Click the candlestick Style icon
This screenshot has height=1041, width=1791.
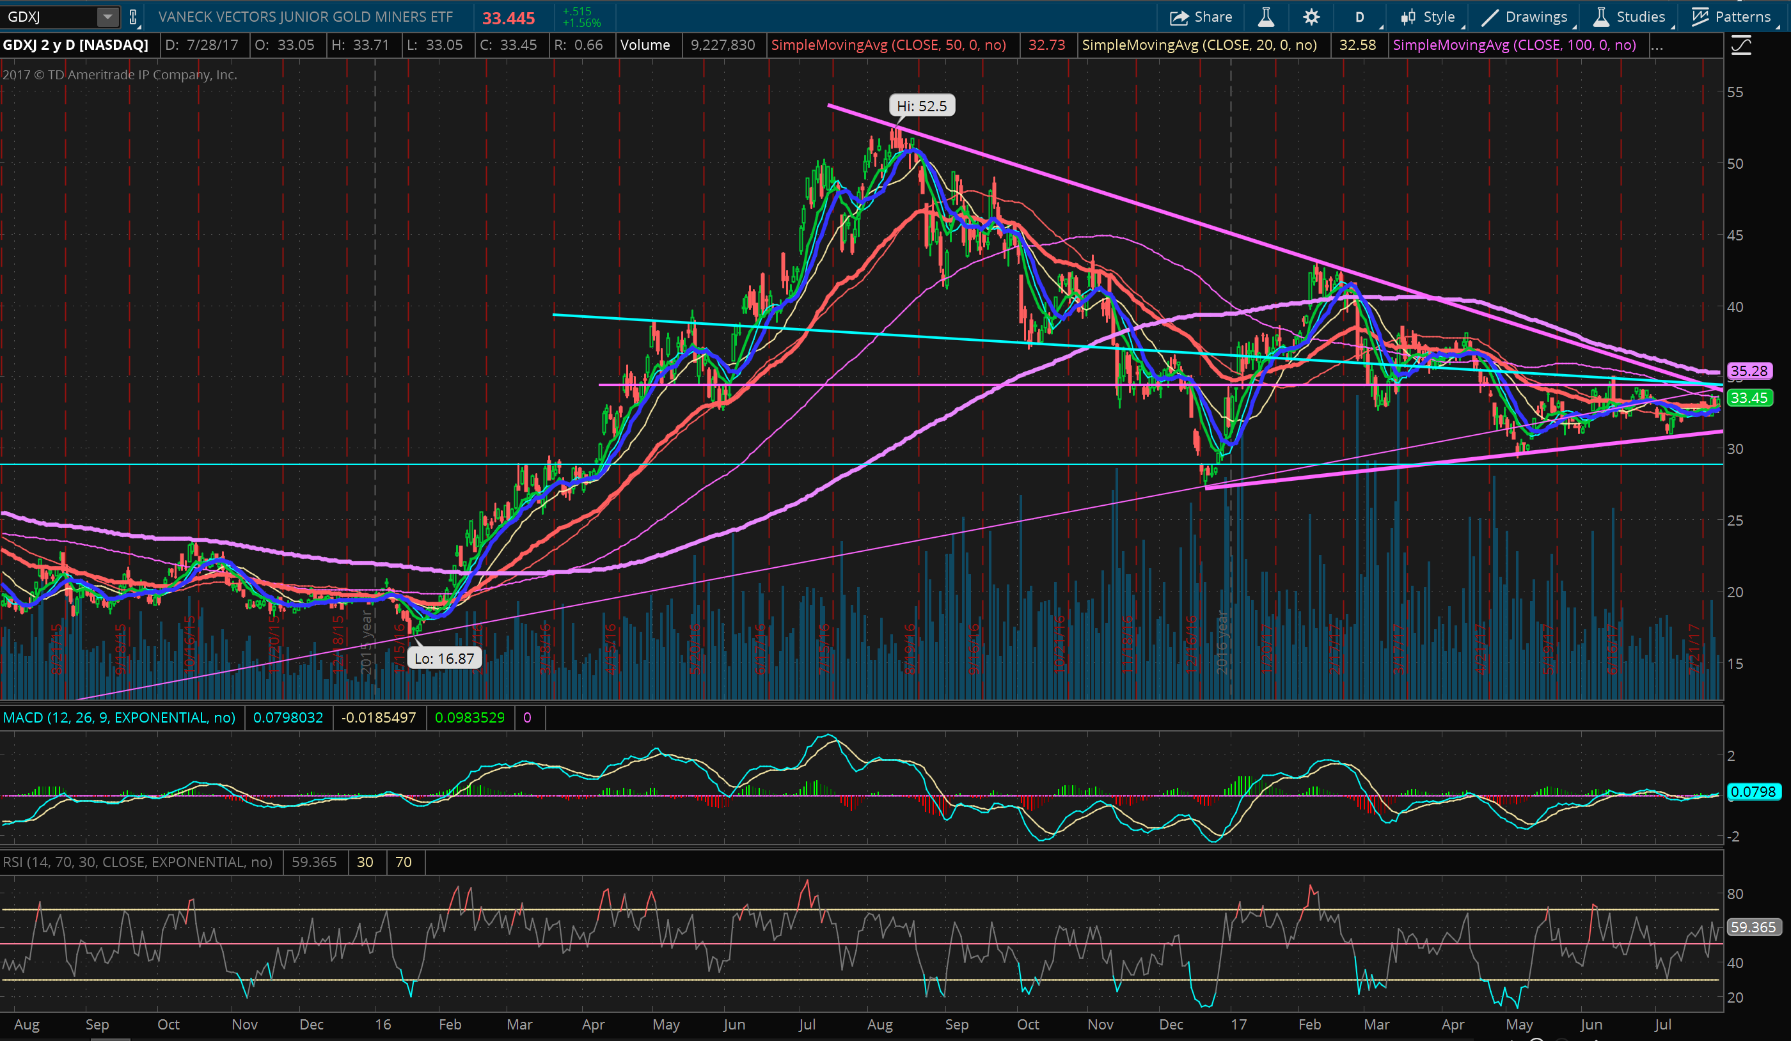coord(1408,17)
